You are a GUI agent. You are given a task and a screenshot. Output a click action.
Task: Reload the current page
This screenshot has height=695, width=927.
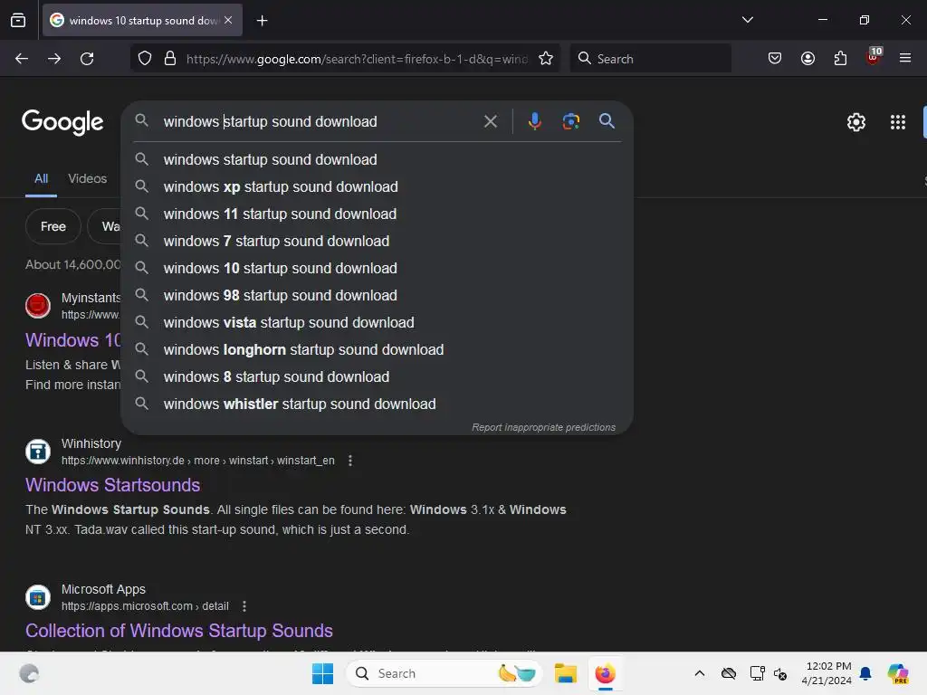pos(87,59)
